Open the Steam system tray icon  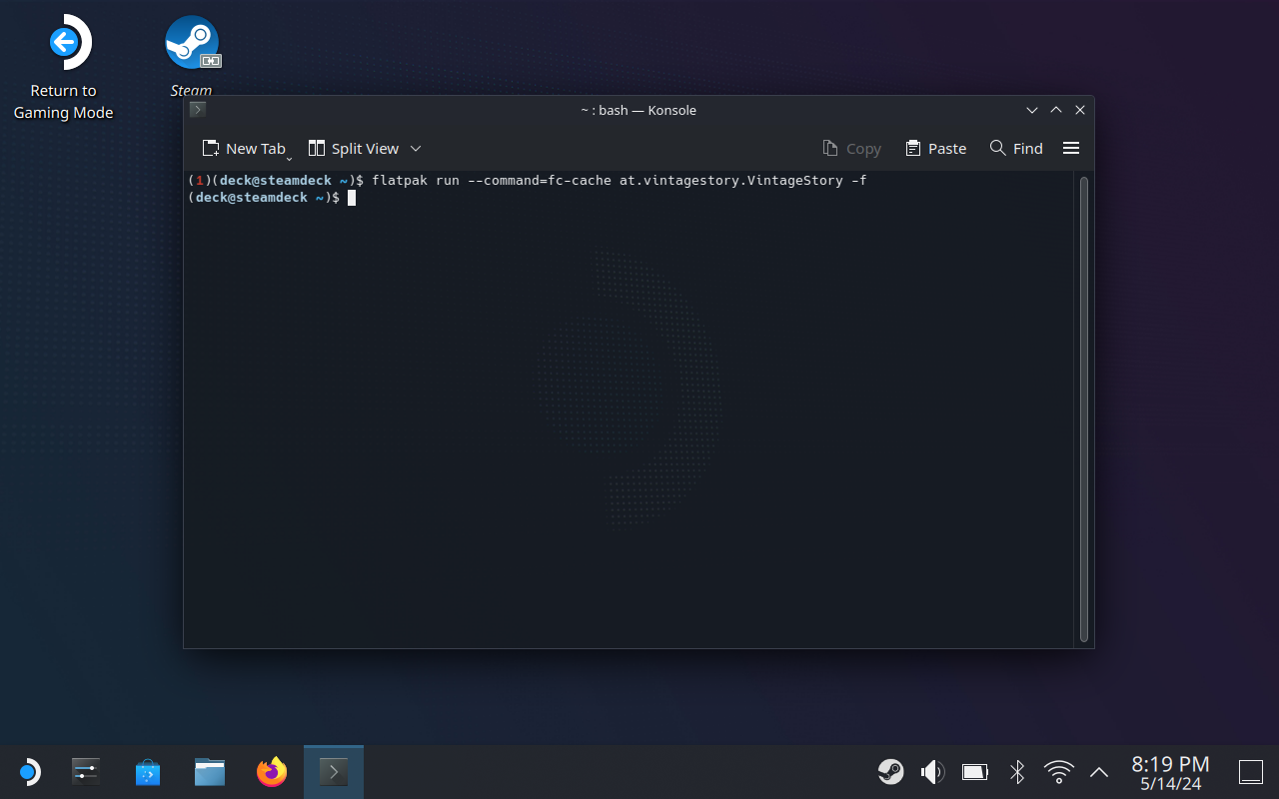coord(890,772)
